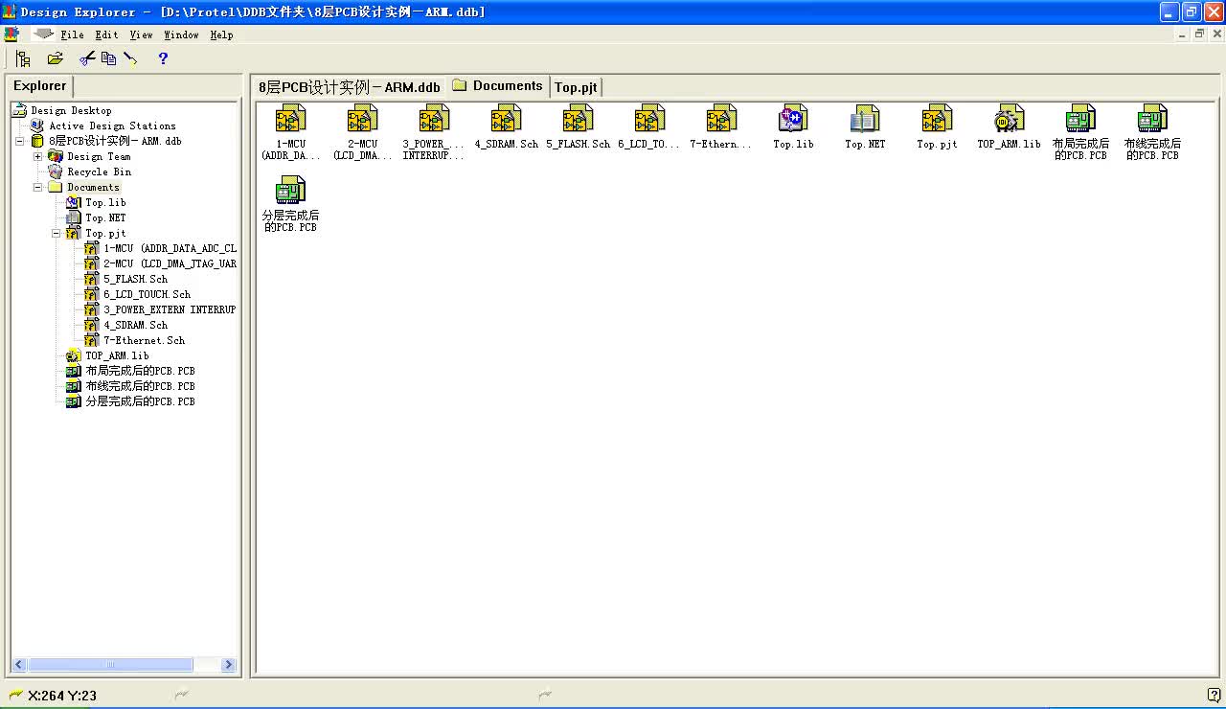Open the 7-Ethernet schematic icon
Viewport: 1226px width, 709px height.
[x=721, y=120]
